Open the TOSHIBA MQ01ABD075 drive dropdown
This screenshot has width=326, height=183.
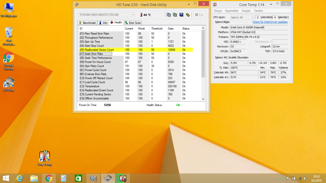[106, 15]
